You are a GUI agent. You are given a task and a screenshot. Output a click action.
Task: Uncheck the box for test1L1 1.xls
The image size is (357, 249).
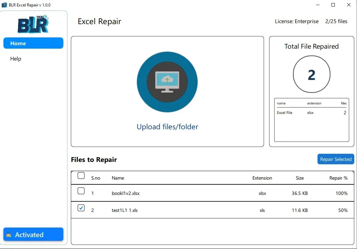coord(81,208)
